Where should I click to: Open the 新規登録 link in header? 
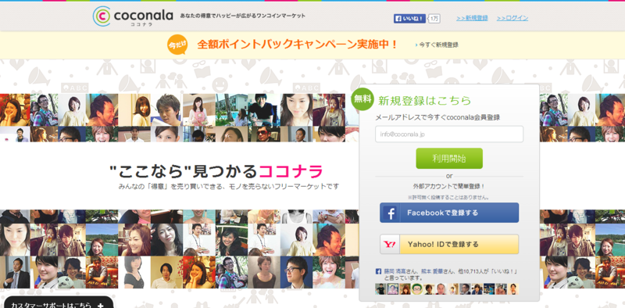tap(473, 18)
